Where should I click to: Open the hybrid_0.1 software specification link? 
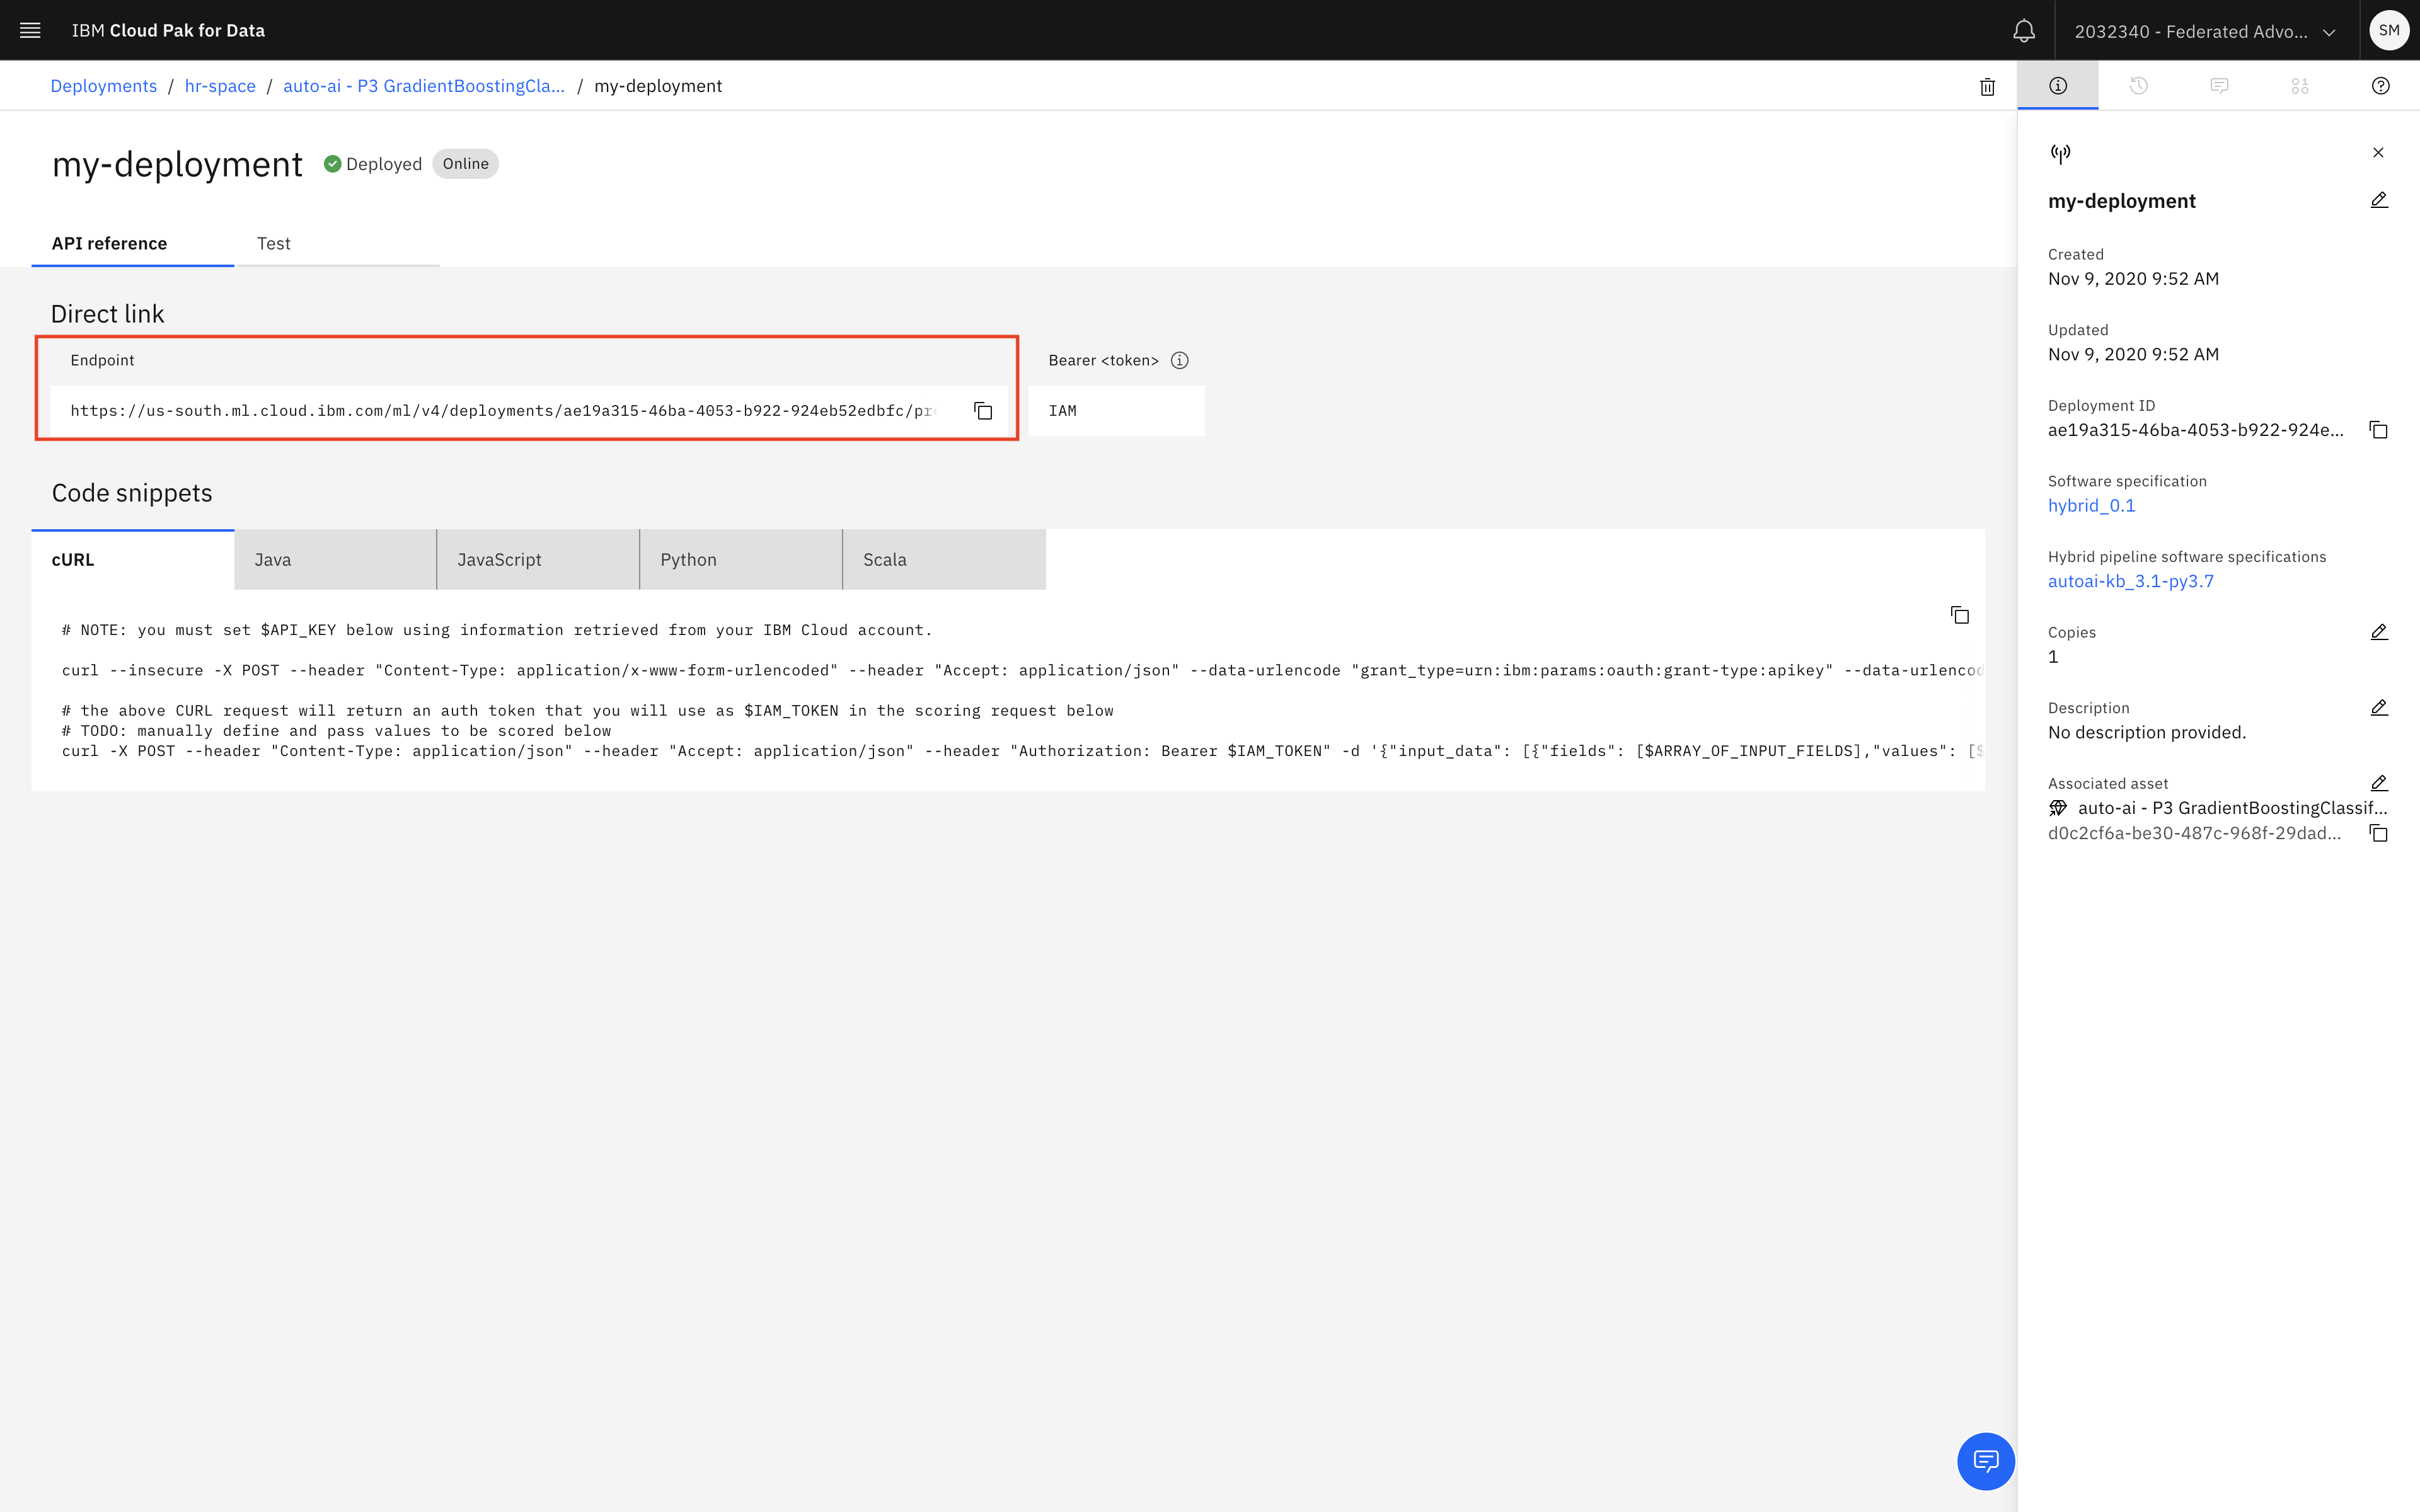(x=2091, y=506)
